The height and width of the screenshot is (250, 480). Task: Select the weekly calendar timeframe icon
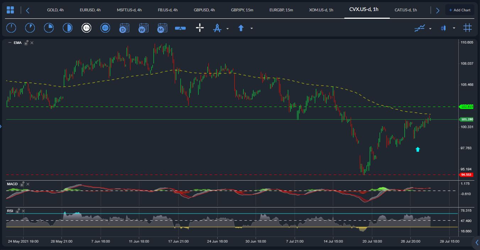click(x=143, y=28)
